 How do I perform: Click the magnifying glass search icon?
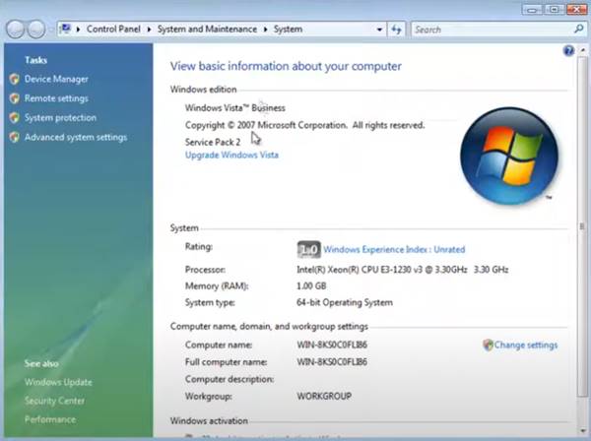click(x=578, y=29)
